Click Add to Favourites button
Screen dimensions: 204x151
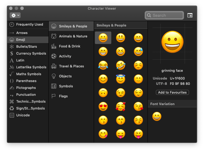[x=172, y=92]
